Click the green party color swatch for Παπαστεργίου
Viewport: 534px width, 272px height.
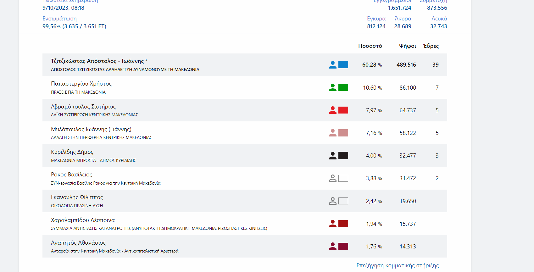343,87
